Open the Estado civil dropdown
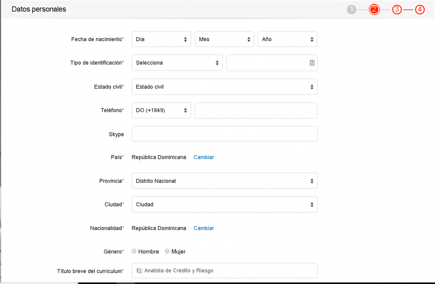The height and width of the screenshot is (284, 435). pos(224,87)
